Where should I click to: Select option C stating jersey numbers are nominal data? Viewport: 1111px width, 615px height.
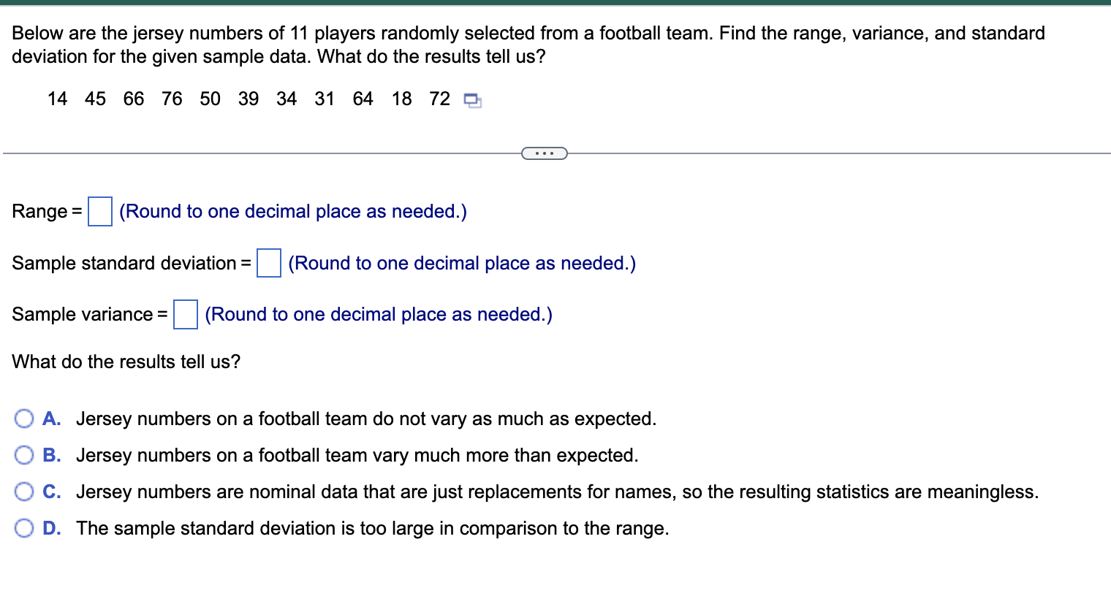tap(24, 491)
